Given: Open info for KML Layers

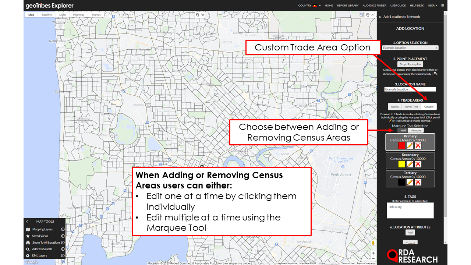Looking at the screenshot, I should click(x=63, y=255).
